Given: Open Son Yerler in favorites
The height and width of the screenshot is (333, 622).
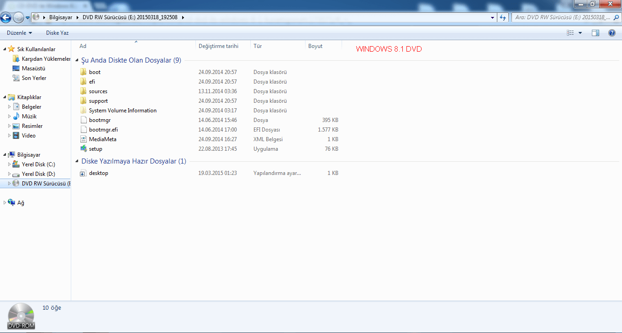Looking at the screenshot, I should click(34, 78).
